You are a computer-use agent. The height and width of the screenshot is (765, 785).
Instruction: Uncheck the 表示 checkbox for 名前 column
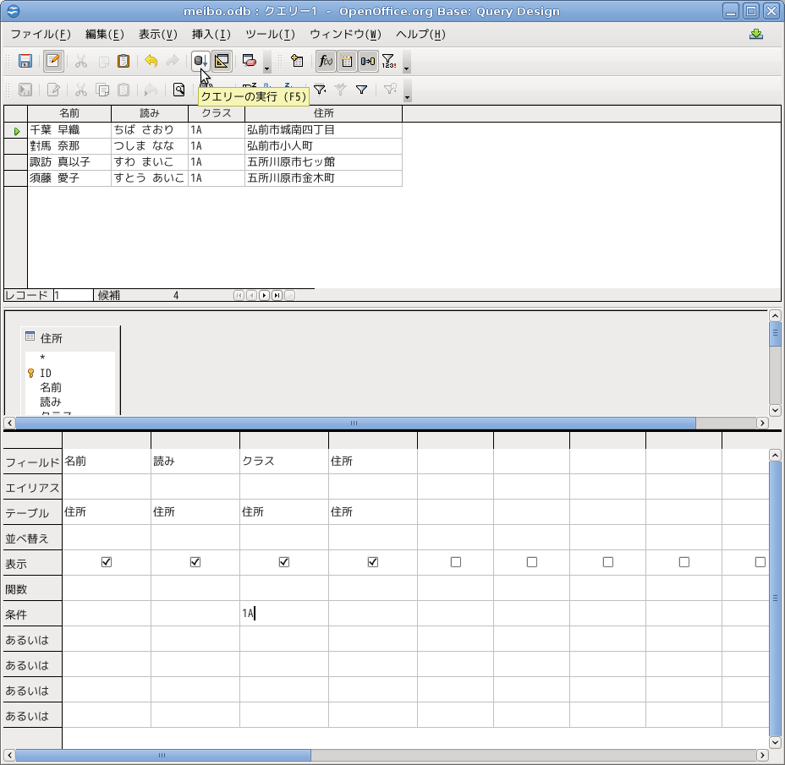click(107, 562)
